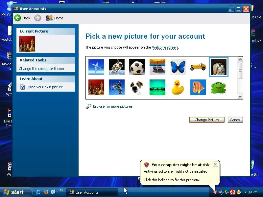Maximize the User Accounts window

pos(238,9)
